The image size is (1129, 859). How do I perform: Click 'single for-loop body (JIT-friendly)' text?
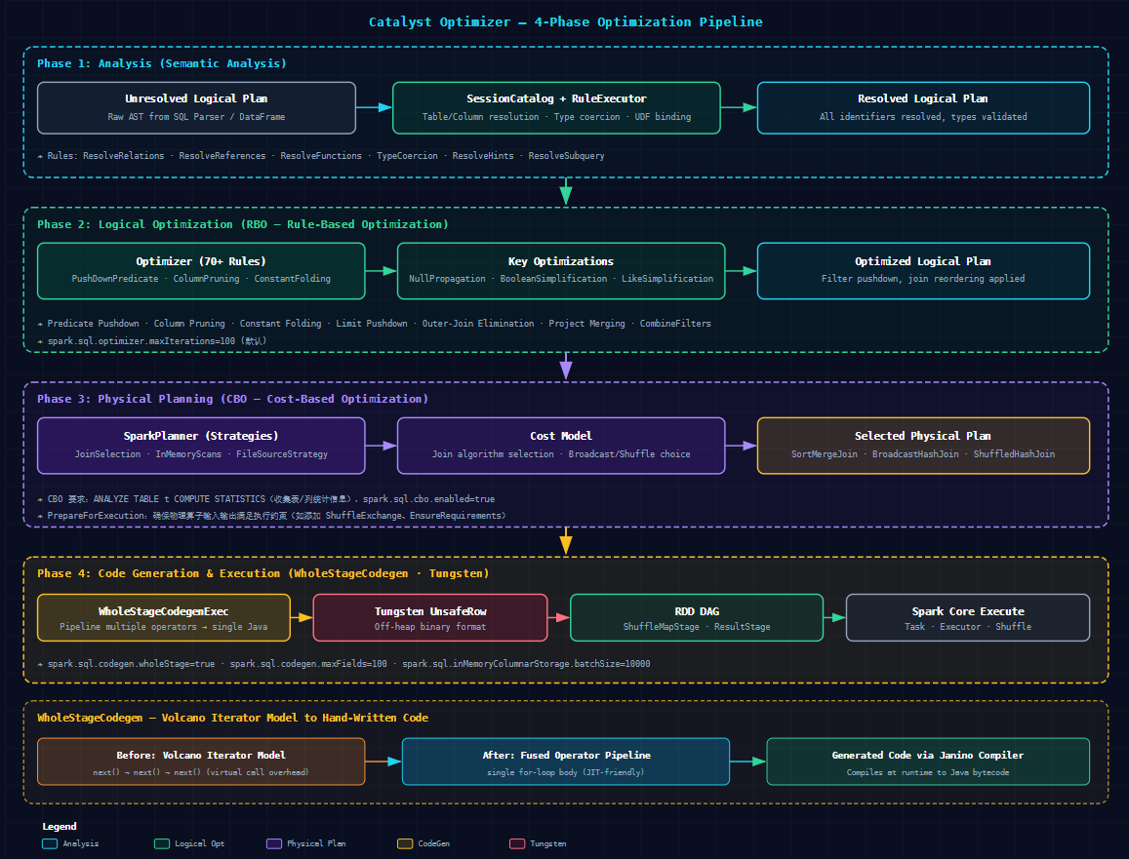pyautogui.click(x=565, y=772)
